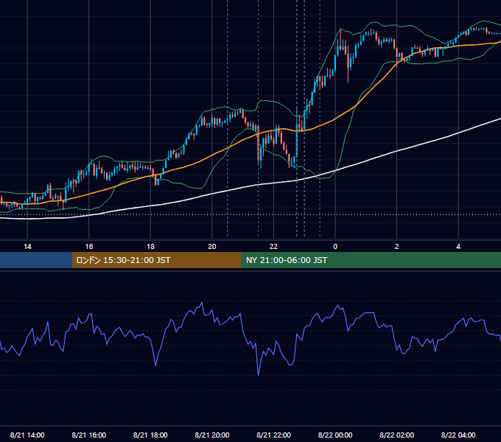
Task: Click the hour label 14 on chart axis
Action: (x=27, y=247)
